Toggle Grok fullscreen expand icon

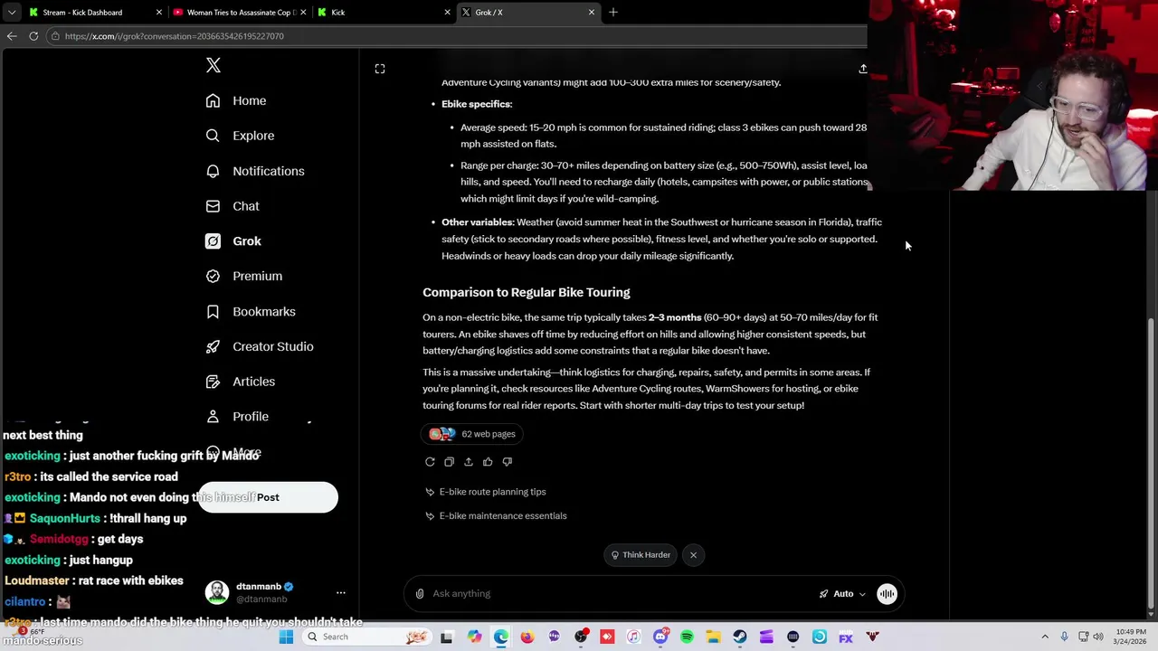pyautogui.click(x=380, y=69)
